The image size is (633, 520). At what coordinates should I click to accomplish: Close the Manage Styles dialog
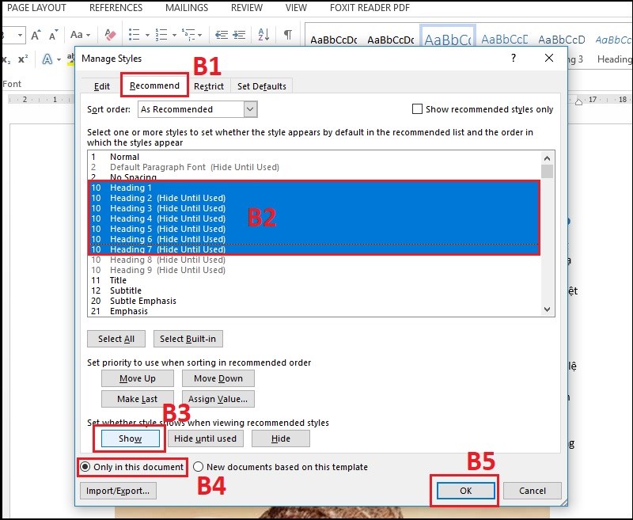tap(549, 58)
